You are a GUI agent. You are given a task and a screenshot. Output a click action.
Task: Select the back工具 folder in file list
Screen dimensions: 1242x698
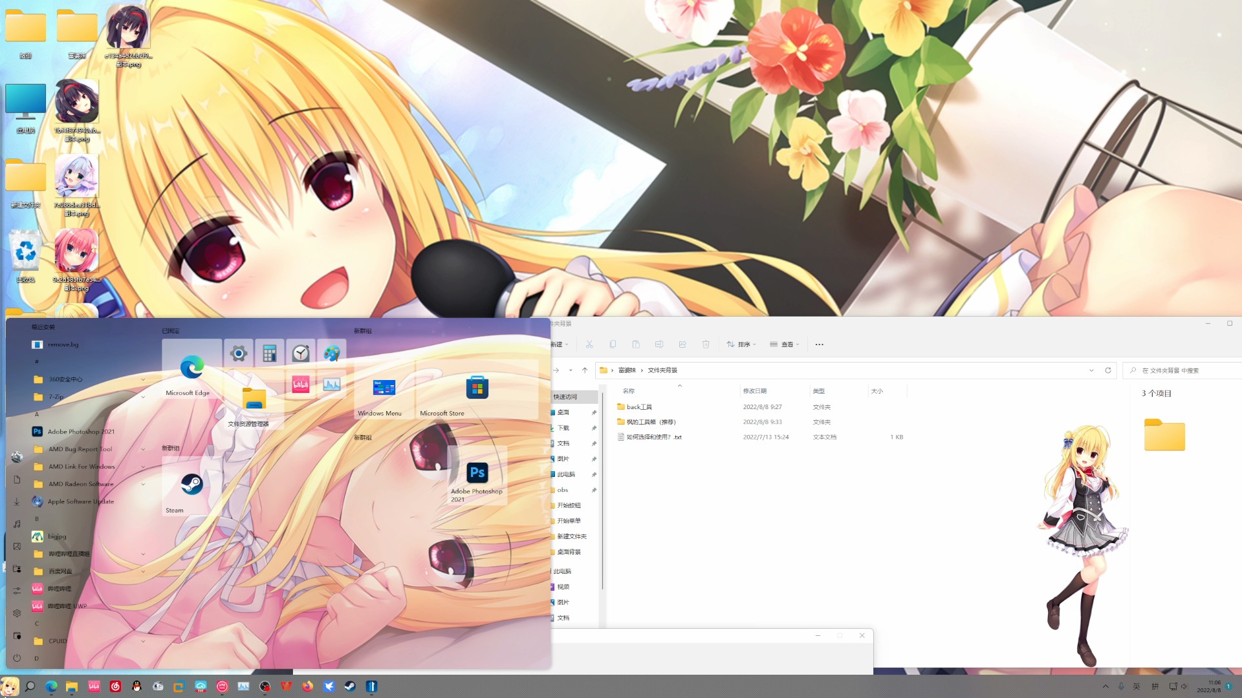(638, 407)
